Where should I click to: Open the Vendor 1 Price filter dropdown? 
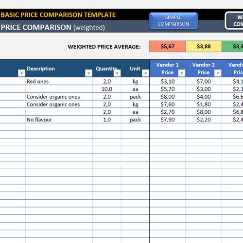click(x=182, y=73)
